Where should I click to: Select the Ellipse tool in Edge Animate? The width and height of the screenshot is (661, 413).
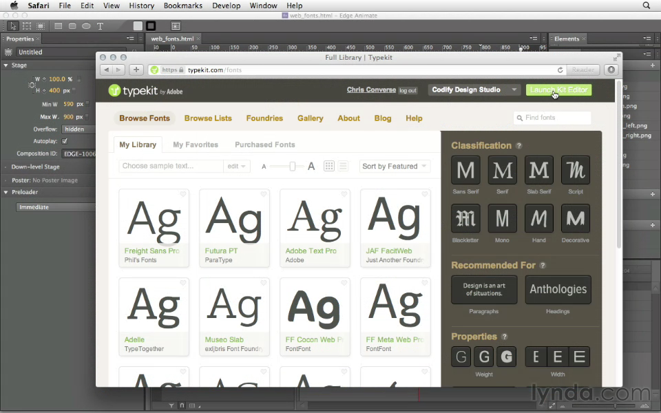coord(86,26)
